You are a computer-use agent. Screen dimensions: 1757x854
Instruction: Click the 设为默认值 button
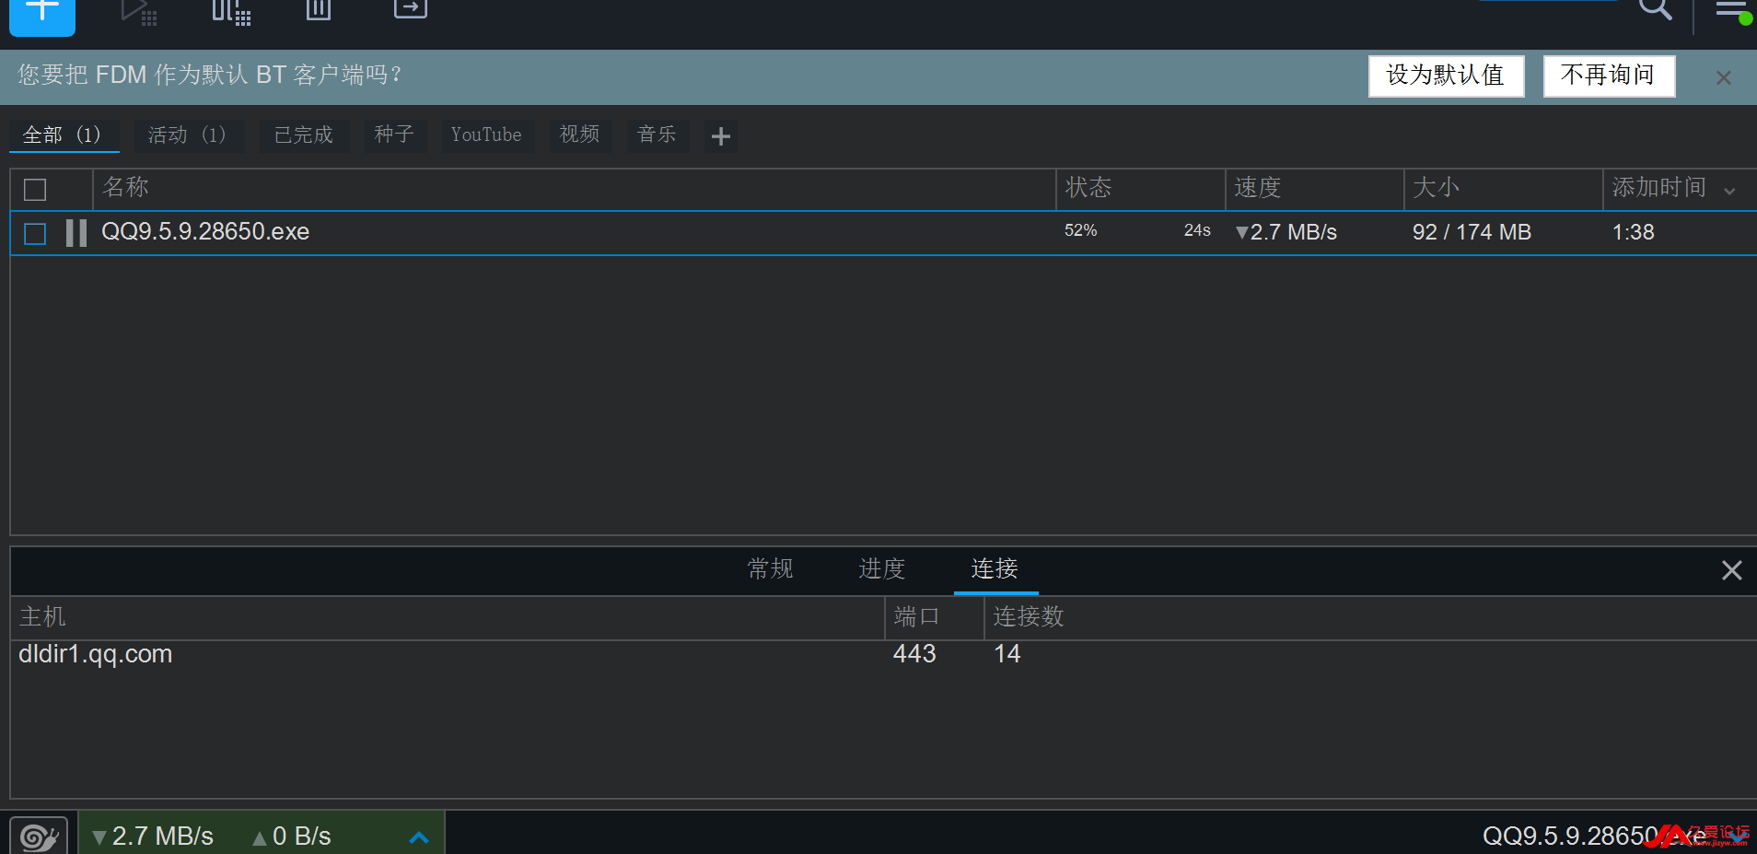1446,76
